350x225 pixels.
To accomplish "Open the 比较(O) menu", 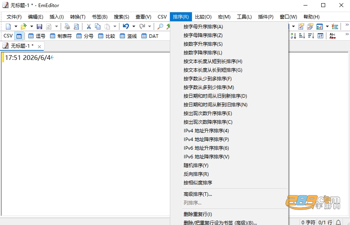I will (203, 17).
